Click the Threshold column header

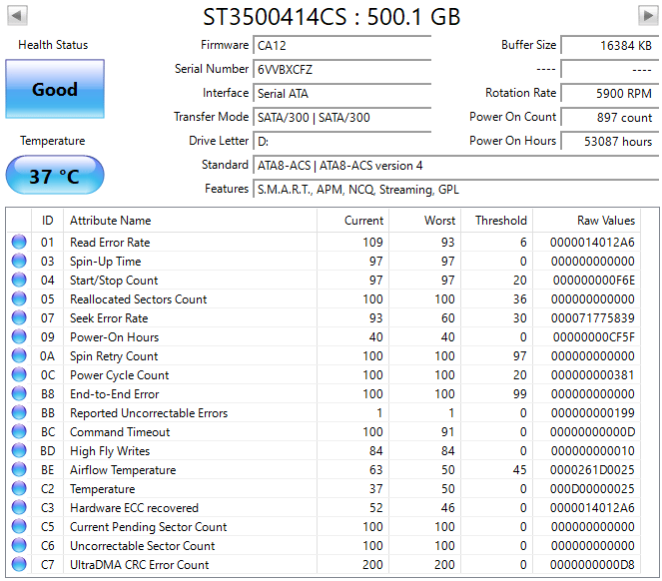(496, 221)
